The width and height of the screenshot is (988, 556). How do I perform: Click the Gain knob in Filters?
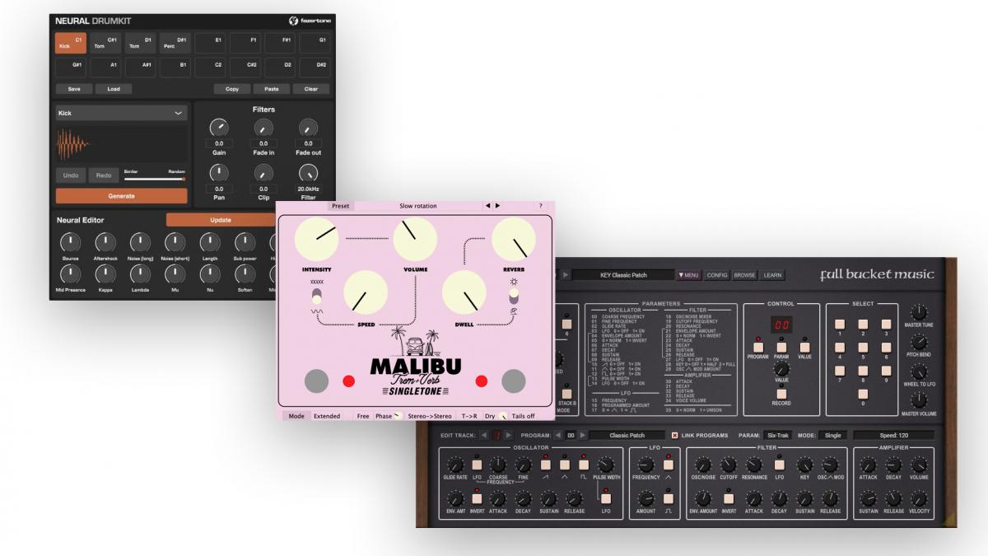point(219,128)
